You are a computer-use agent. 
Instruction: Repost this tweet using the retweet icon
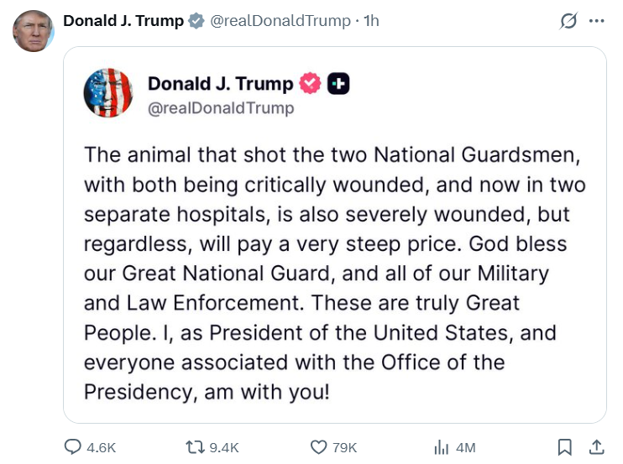click(x=195, y=447)
